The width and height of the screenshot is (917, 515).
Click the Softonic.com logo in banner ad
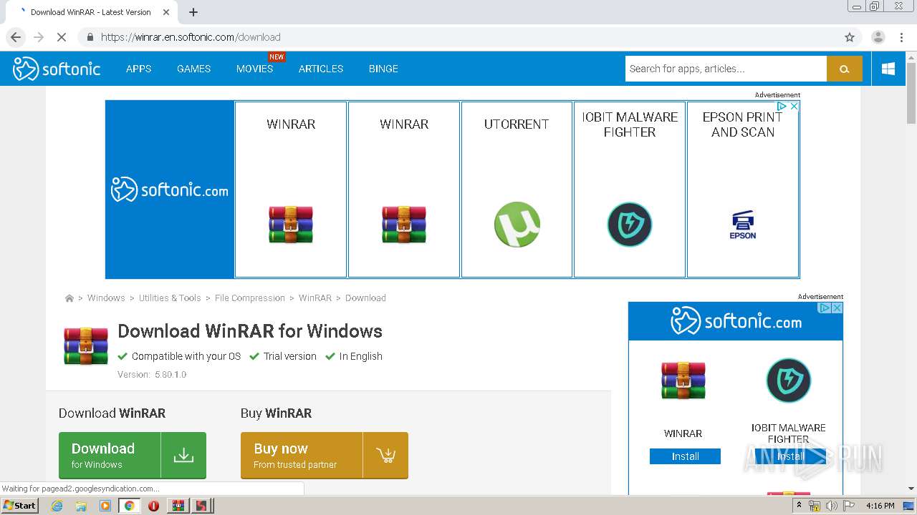[170, 190]
